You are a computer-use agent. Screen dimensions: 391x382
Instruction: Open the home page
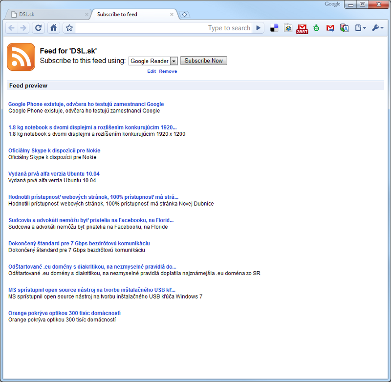(x=54, y=28)
